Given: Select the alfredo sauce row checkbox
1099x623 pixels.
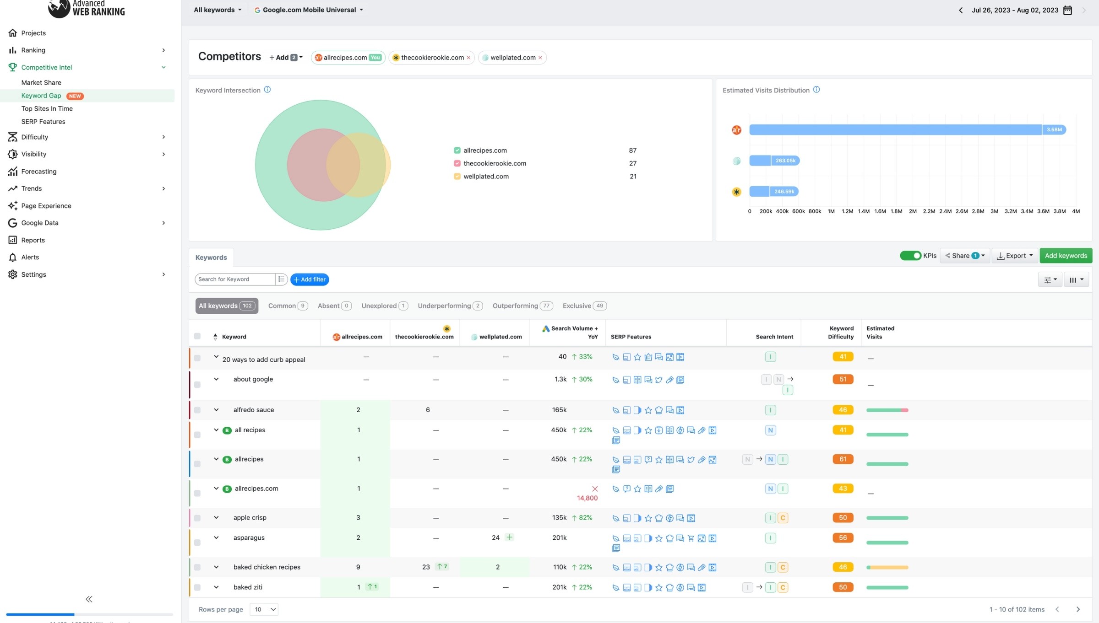Looking at the screenshot, I should coord(197,410).
